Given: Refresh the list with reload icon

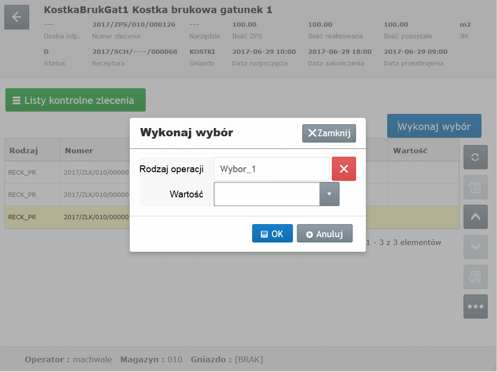Looking at the screenshot, I should point(476,157).
